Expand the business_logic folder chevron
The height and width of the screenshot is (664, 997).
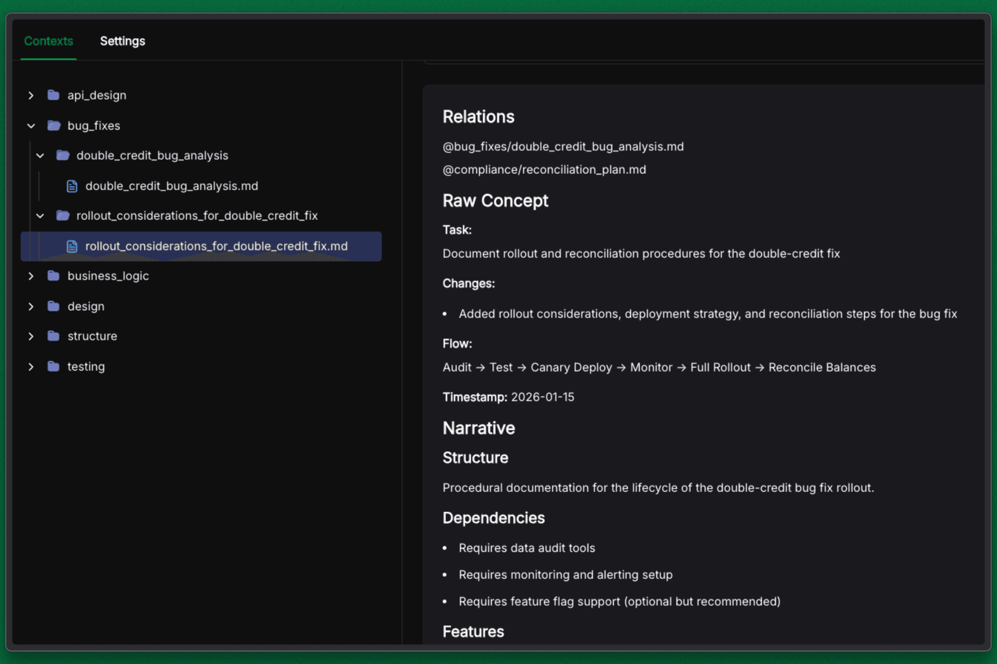coord(31,276)
